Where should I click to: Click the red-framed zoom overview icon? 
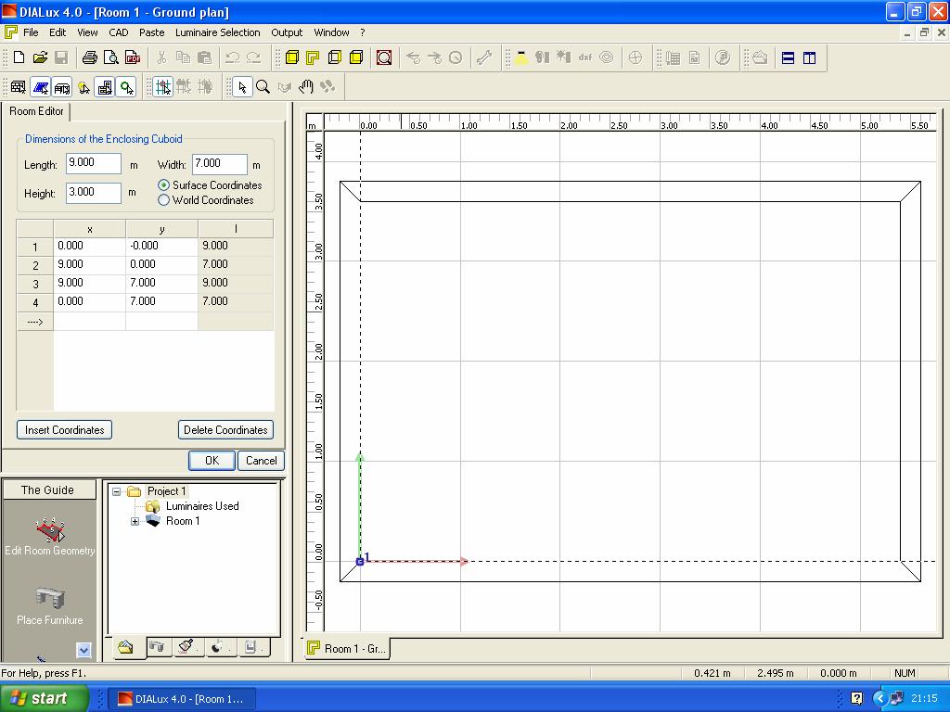click(383, 57)
